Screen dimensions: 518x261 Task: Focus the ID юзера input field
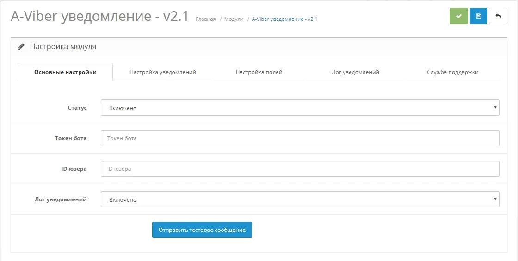(x=300, y=168)
